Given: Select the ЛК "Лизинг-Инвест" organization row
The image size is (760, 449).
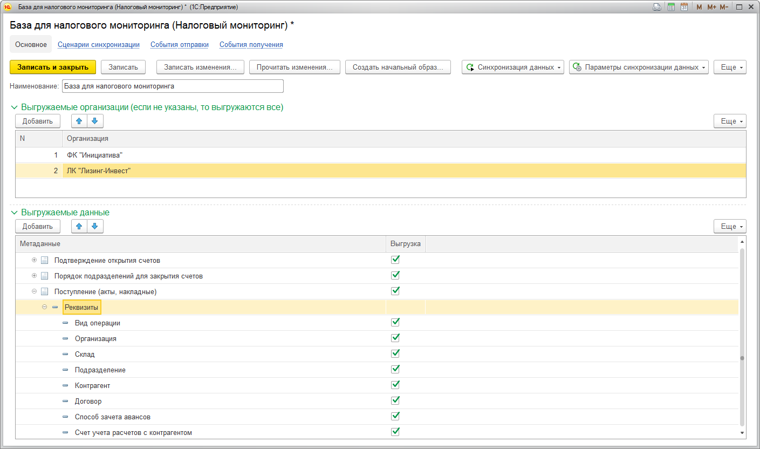Looking at the screenshot, I should click(381, 171).
